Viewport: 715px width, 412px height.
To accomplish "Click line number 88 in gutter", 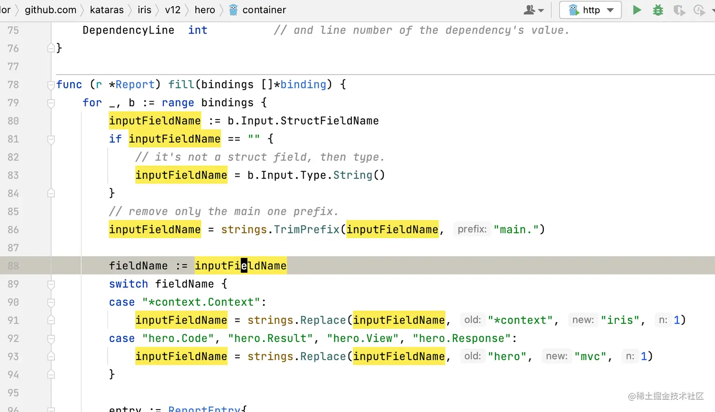I will (x=13, y=266).
